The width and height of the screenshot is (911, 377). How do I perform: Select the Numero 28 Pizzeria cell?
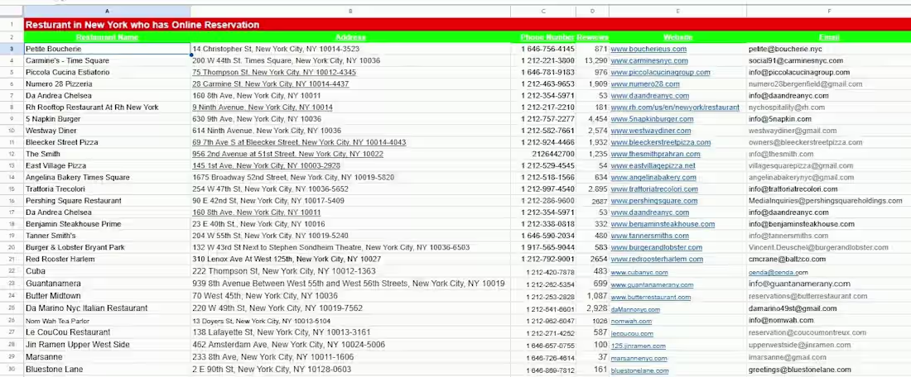[x=107, y=84]
